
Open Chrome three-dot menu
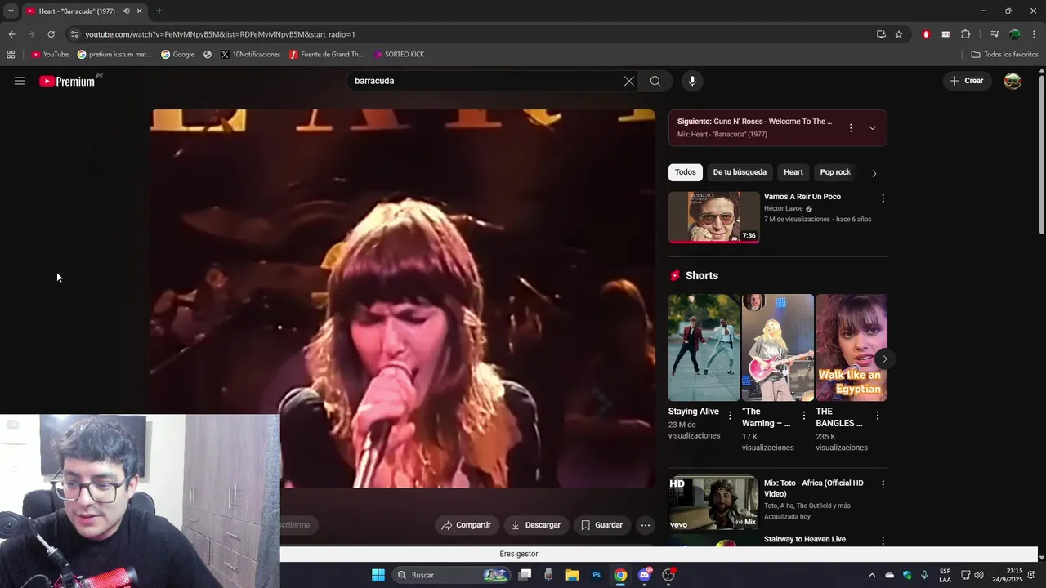[1035, 34]
